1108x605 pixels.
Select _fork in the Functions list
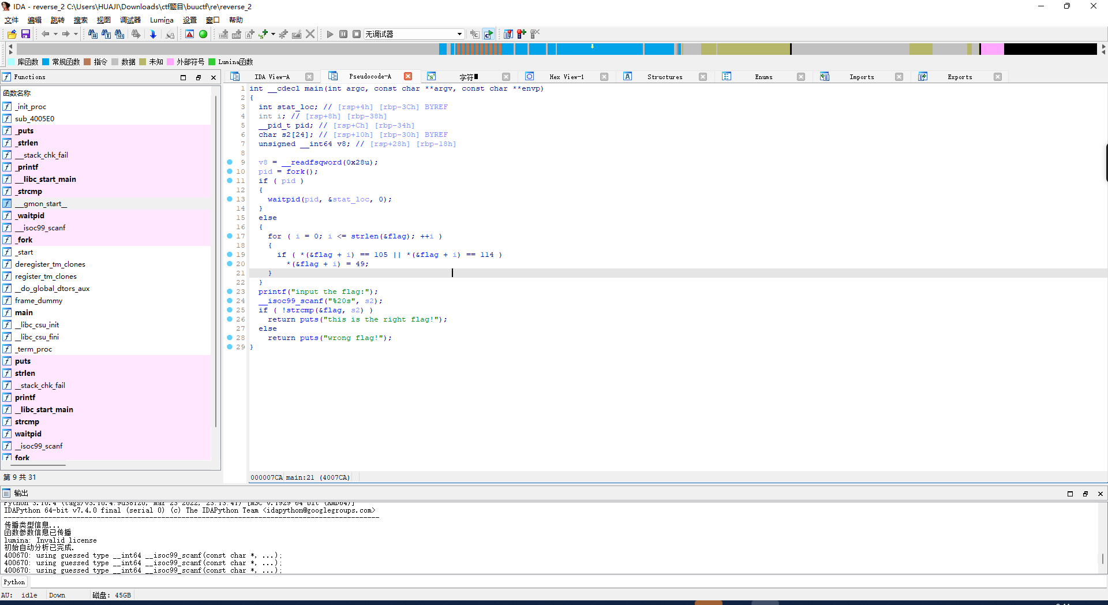coord(107,240)
